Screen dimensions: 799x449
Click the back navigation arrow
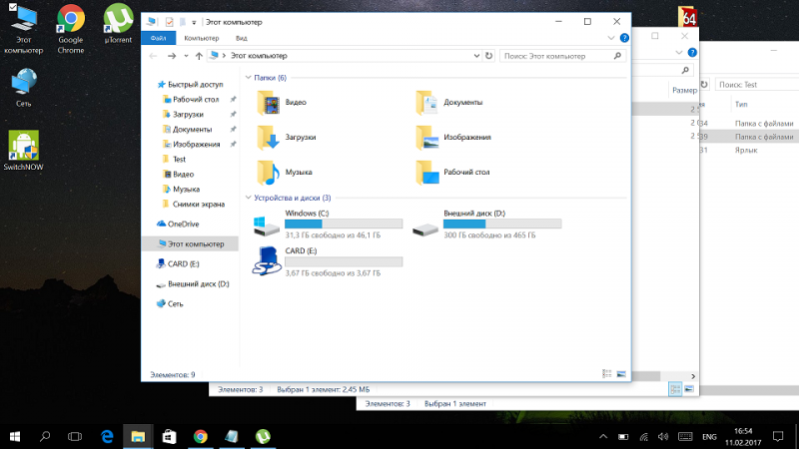153,56
